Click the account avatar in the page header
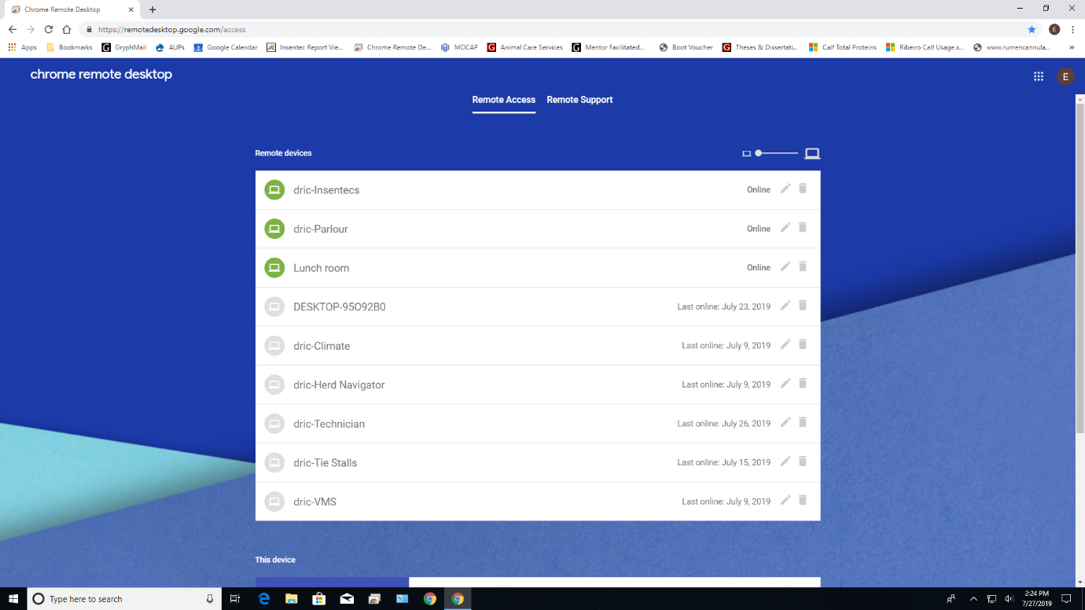The image size is (1085, 610). 1065,76
